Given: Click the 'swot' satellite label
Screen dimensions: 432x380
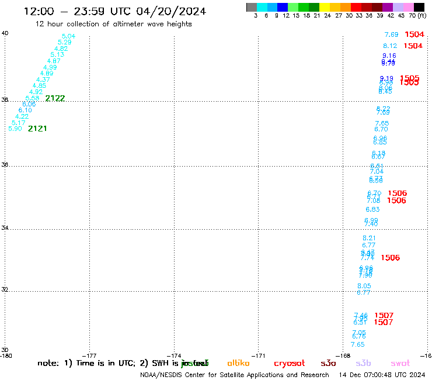Looking at the screenshot, I should (400, 363).
